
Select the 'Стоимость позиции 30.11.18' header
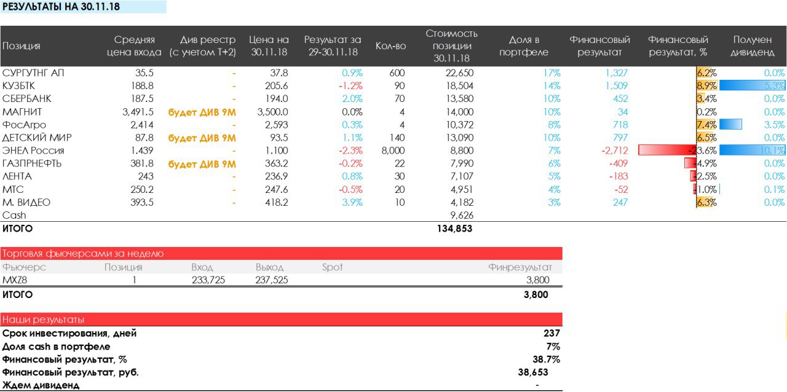pyautogui.click(x=451, y=46)
